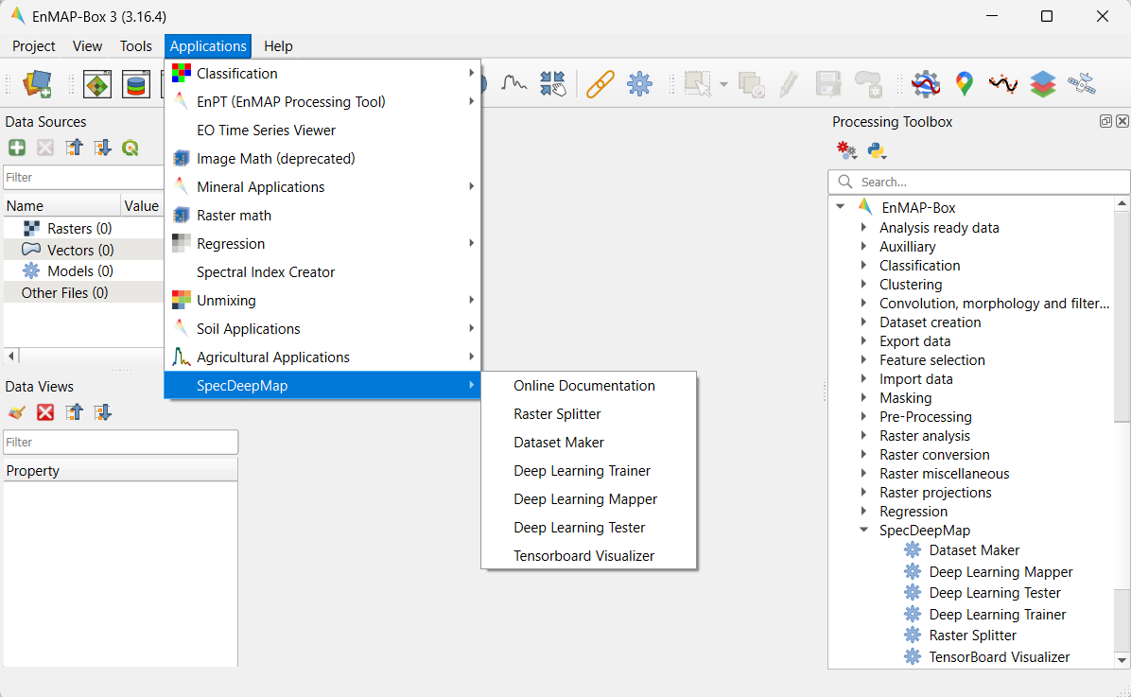Click the blue gear processing icon
The image size is (1131, 697).
tap(639, 84)
